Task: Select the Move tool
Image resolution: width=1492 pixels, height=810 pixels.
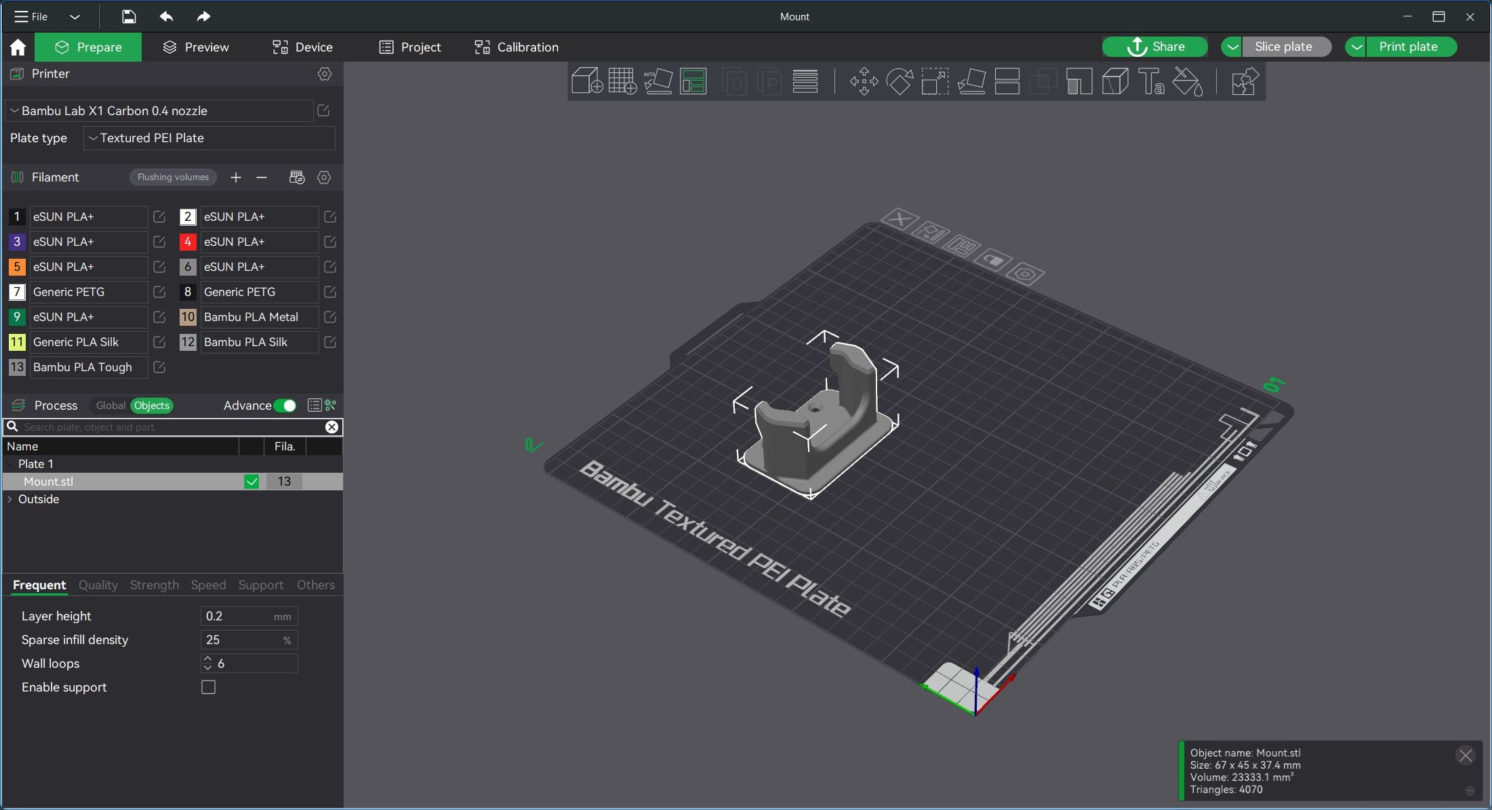Action: (x=864, y=81)
